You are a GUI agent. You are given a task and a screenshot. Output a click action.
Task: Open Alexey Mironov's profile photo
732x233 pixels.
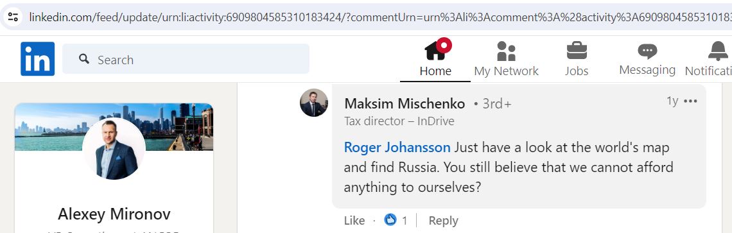coord(114,148)
